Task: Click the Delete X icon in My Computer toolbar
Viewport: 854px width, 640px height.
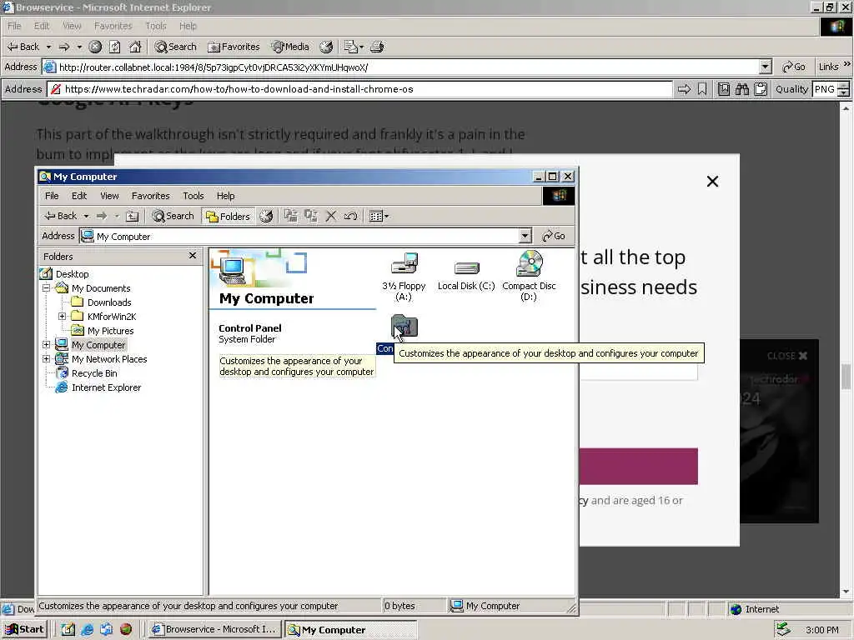Action: point(330,216)
